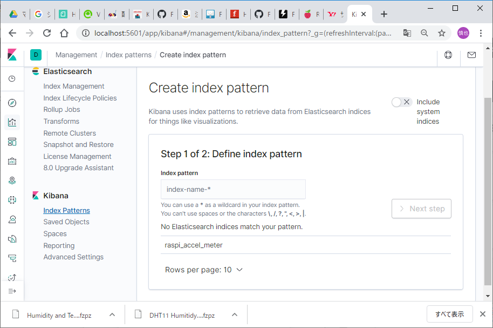Image resolution: width=493 pixels, height=328 pixels.
Task: Open Rows per page dropdown
Action: [204, 270]
